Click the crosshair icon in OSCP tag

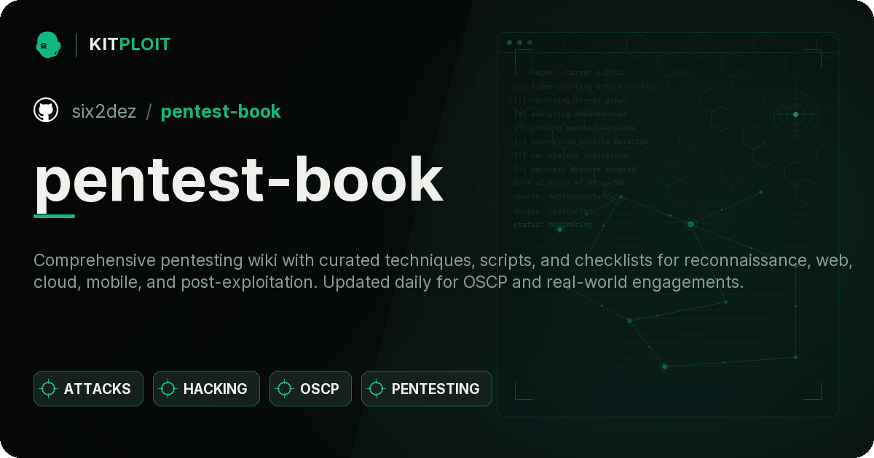coord(285,389)
